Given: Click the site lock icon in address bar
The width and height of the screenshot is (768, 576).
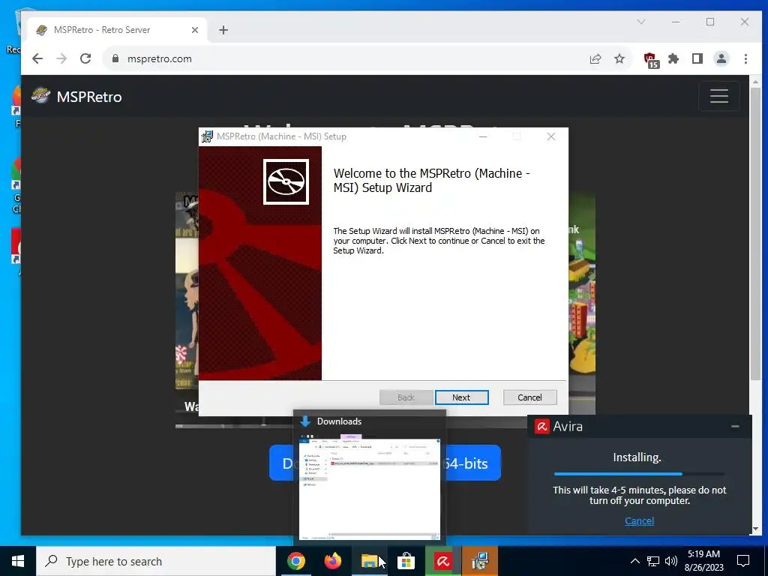Looking at the screenshot, I should point(115,58).
